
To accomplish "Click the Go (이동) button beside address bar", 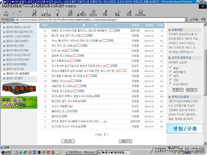I will (194, 19).
